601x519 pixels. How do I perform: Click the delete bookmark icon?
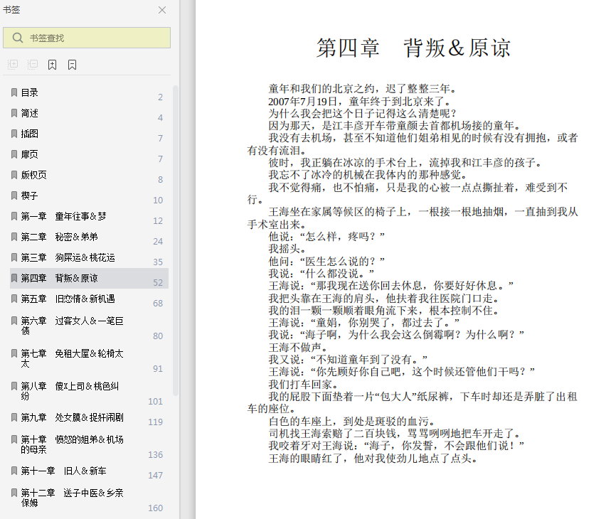point(72,65)
